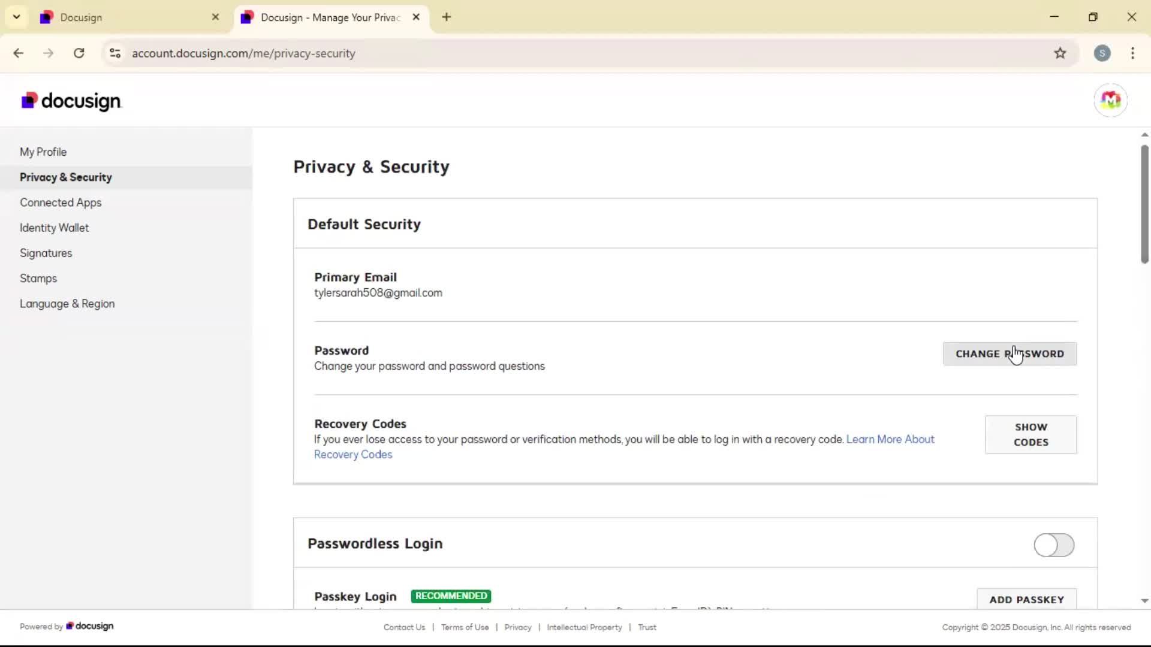The height and width of the screenshot is (647, 1151).
Task: Open the tab search dropdown
Action: click(16, 17)
